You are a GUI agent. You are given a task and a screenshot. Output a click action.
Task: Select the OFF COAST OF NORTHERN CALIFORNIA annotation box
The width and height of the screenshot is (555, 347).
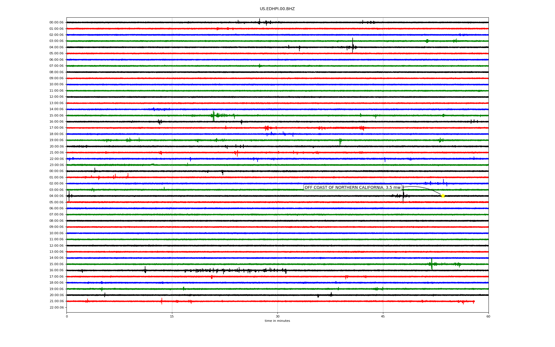pos(353,188)
